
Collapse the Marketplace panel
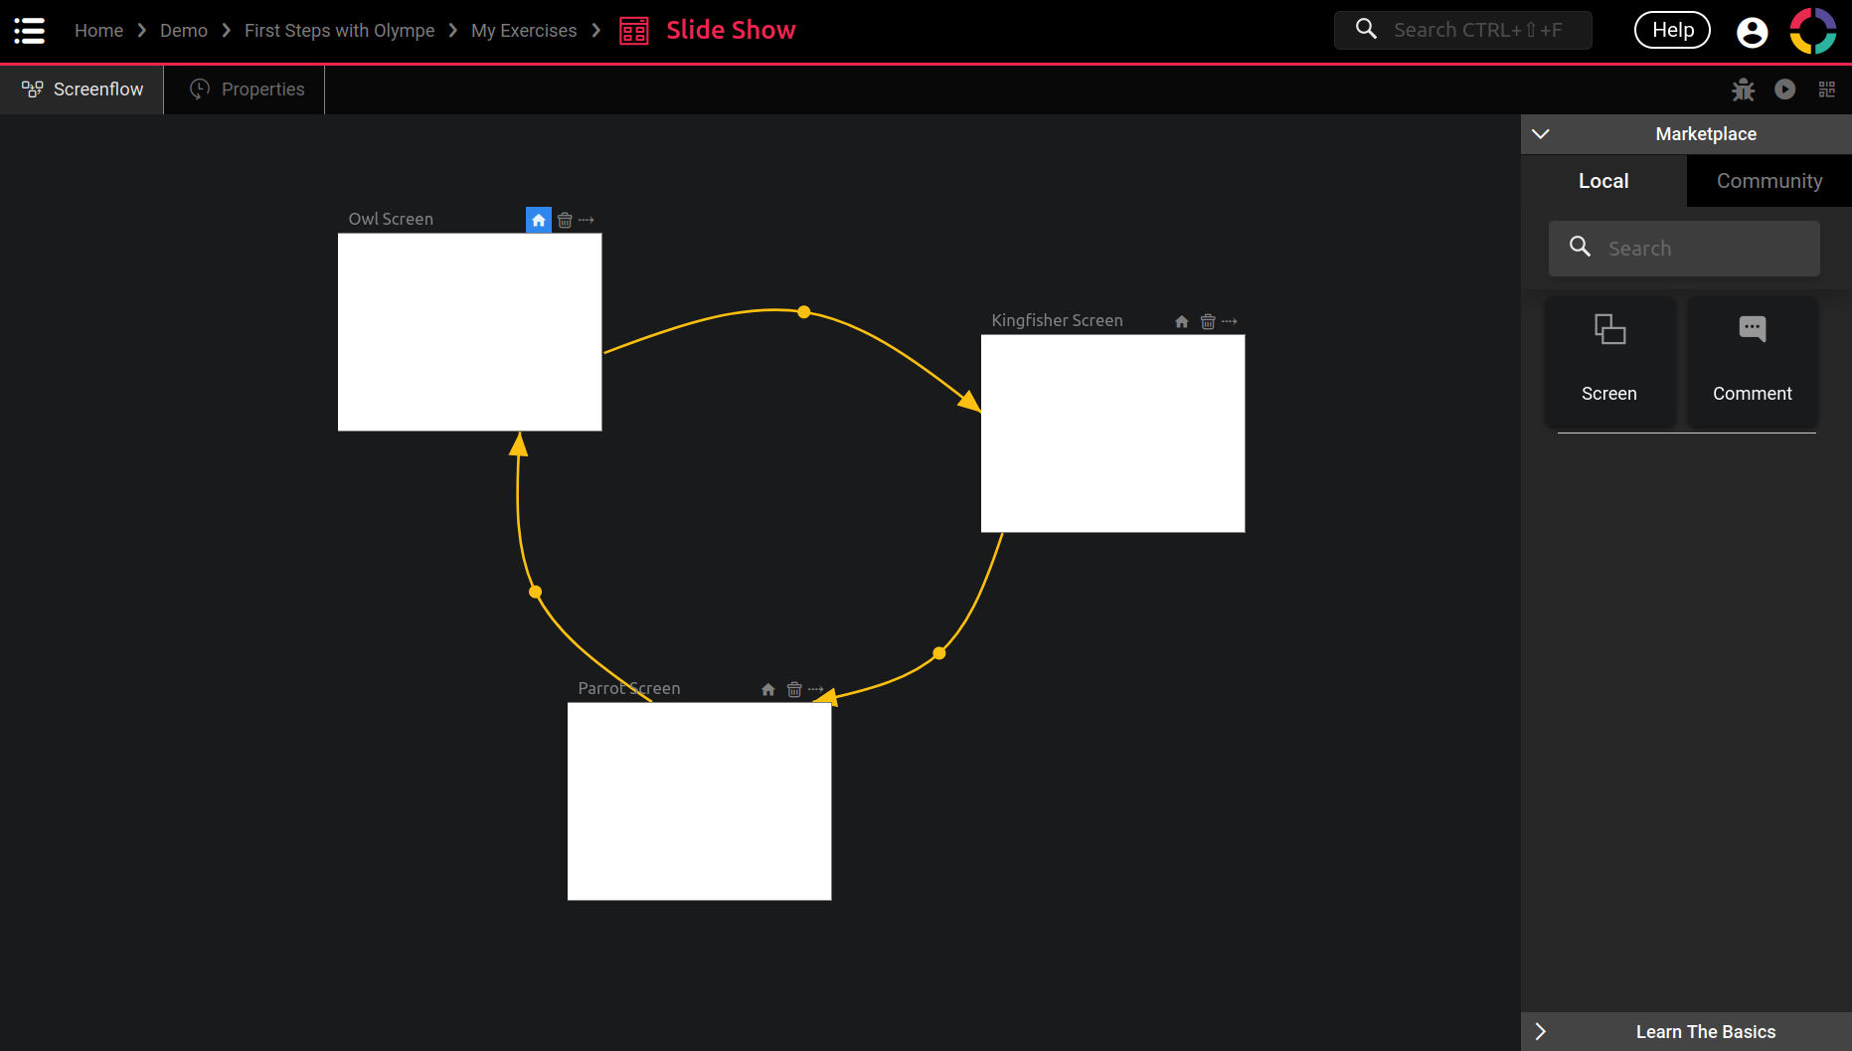click(x=1541, y=134)
